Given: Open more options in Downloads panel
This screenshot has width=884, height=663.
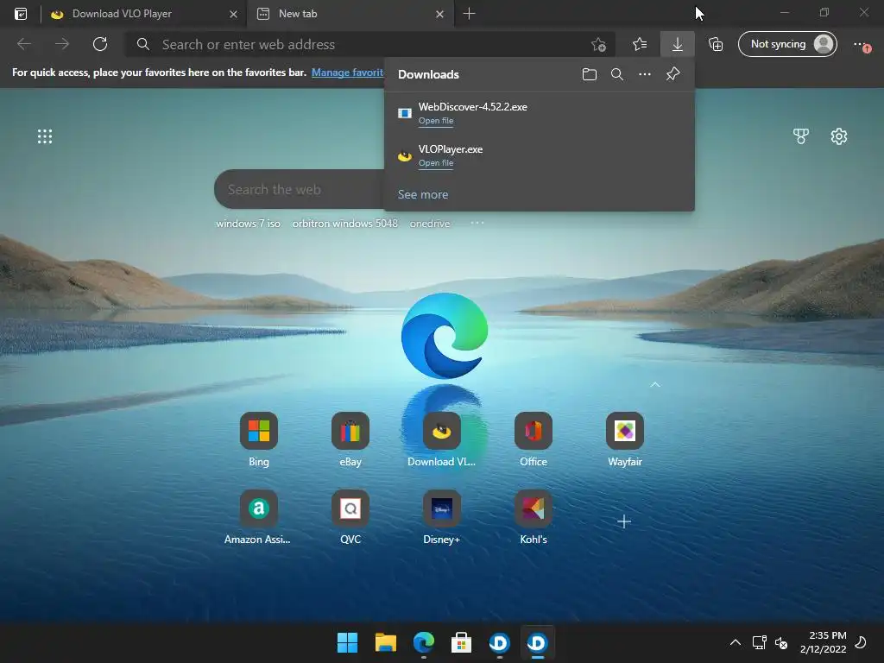Looking at the screenshot, I should click(x=644, y=74).
